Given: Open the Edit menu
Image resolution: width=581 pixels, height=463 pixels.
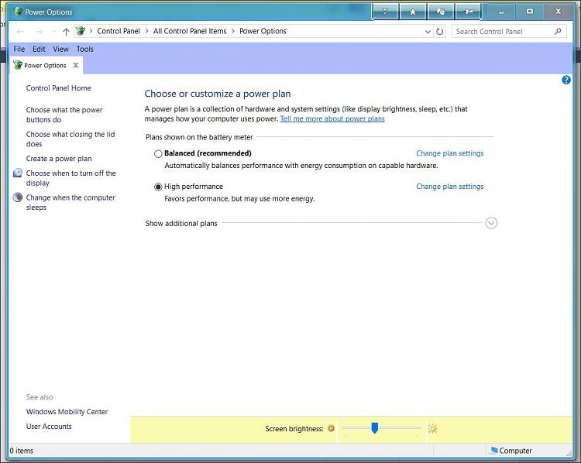Looking at the screenshot, I should click(39, 49).
